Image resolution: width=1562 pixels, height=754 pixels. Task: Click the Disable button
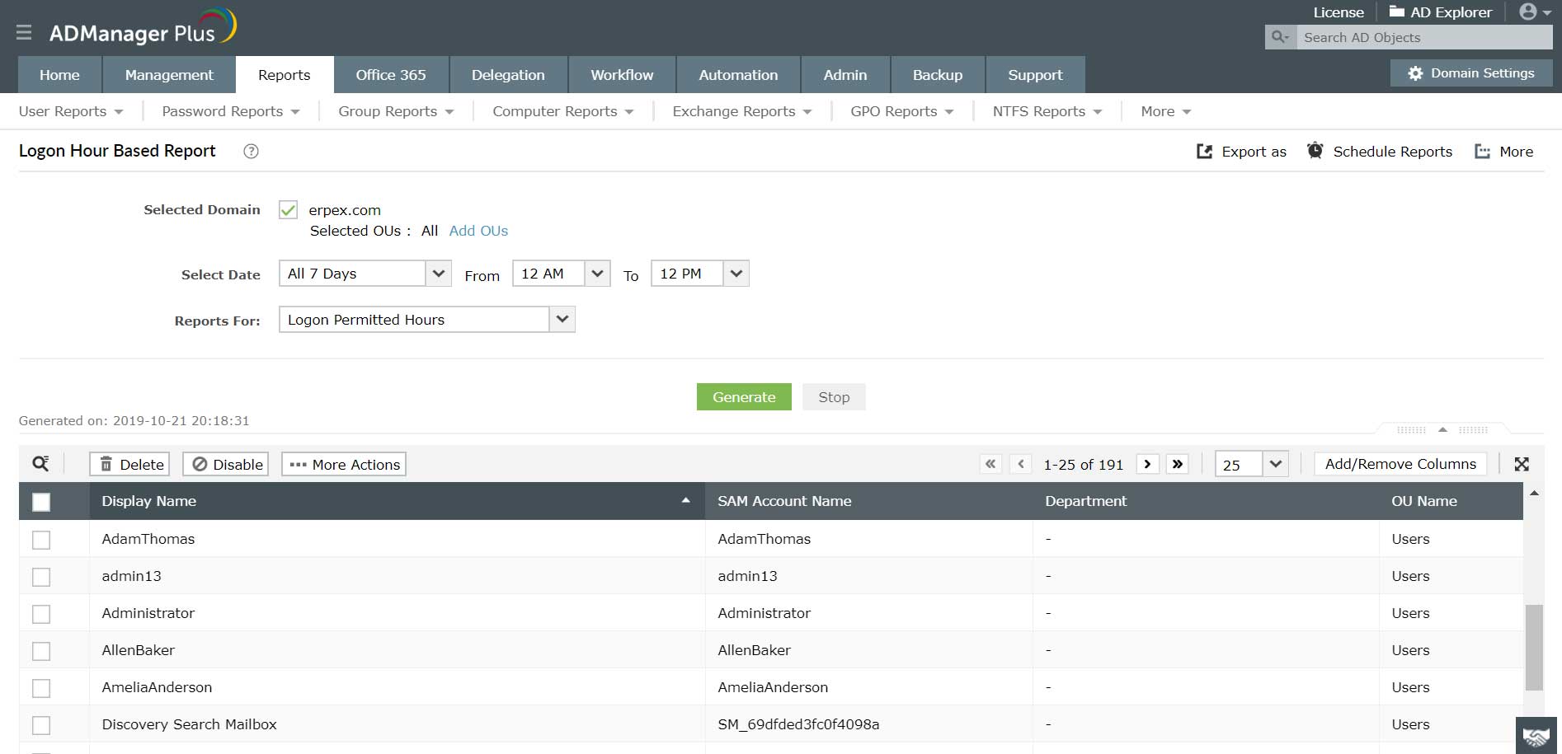228,464
